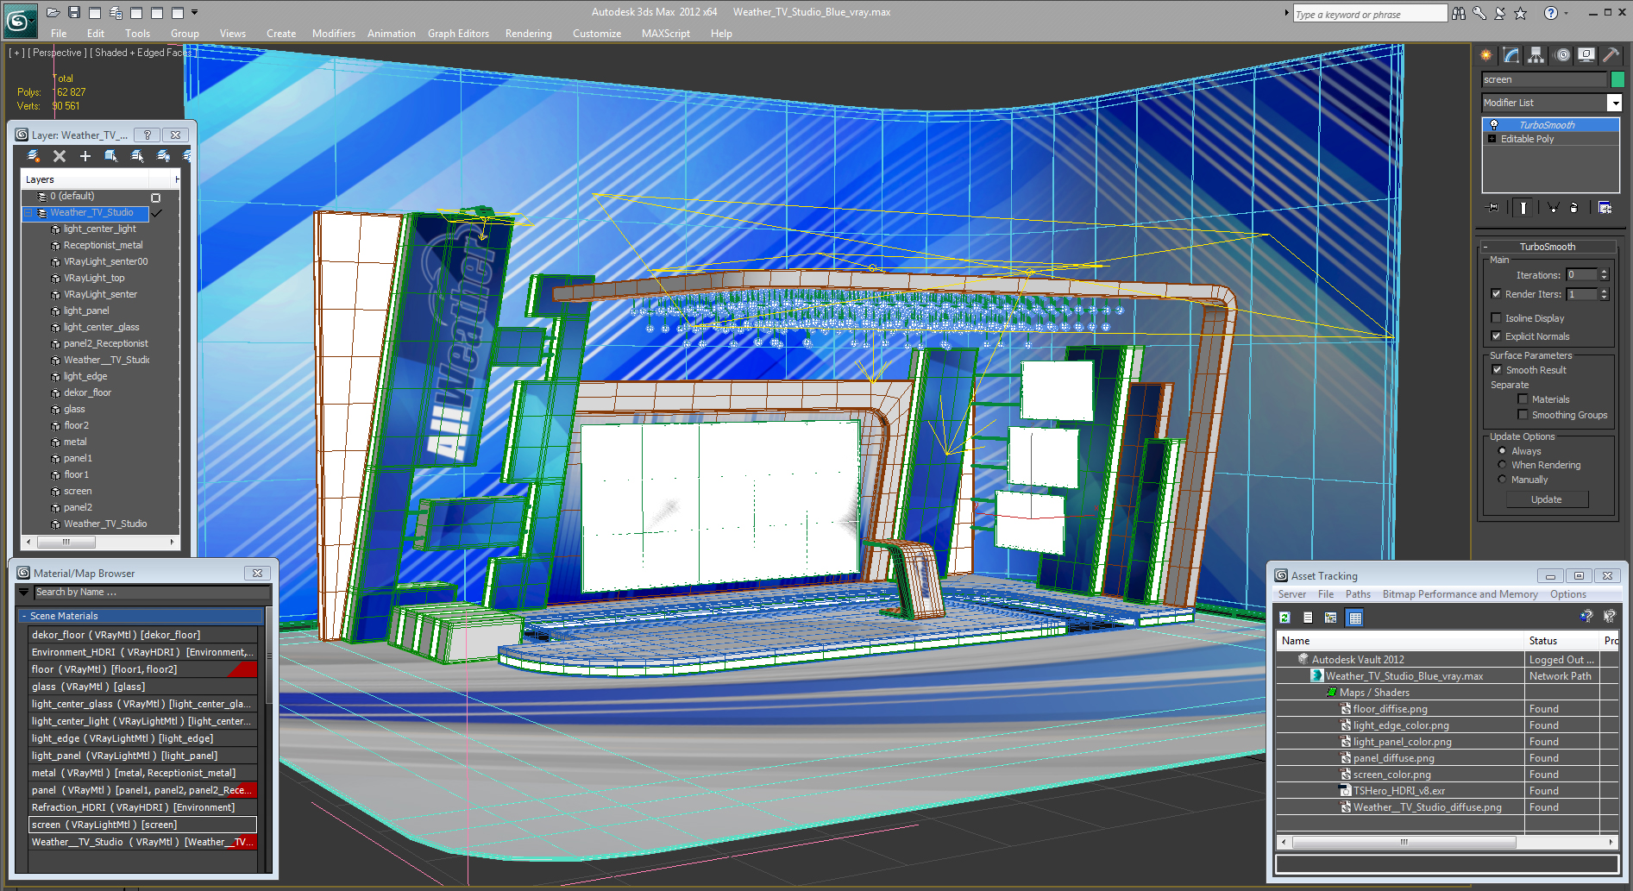Click the Pin Stack icon
The width and height of the screenshot is (1633, 891).
1493,208
